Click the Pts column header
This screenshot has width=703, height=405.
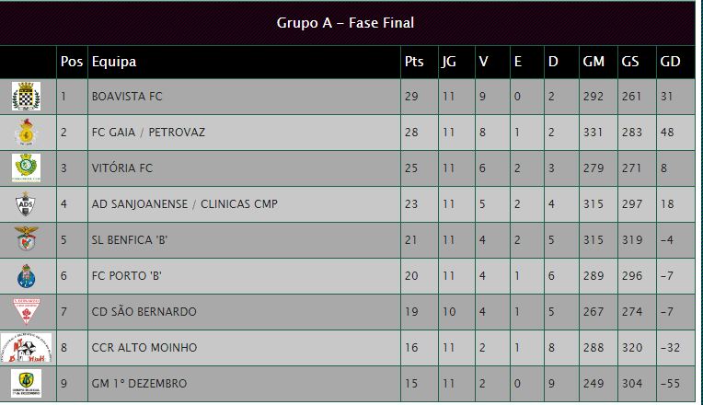[414, 62]
